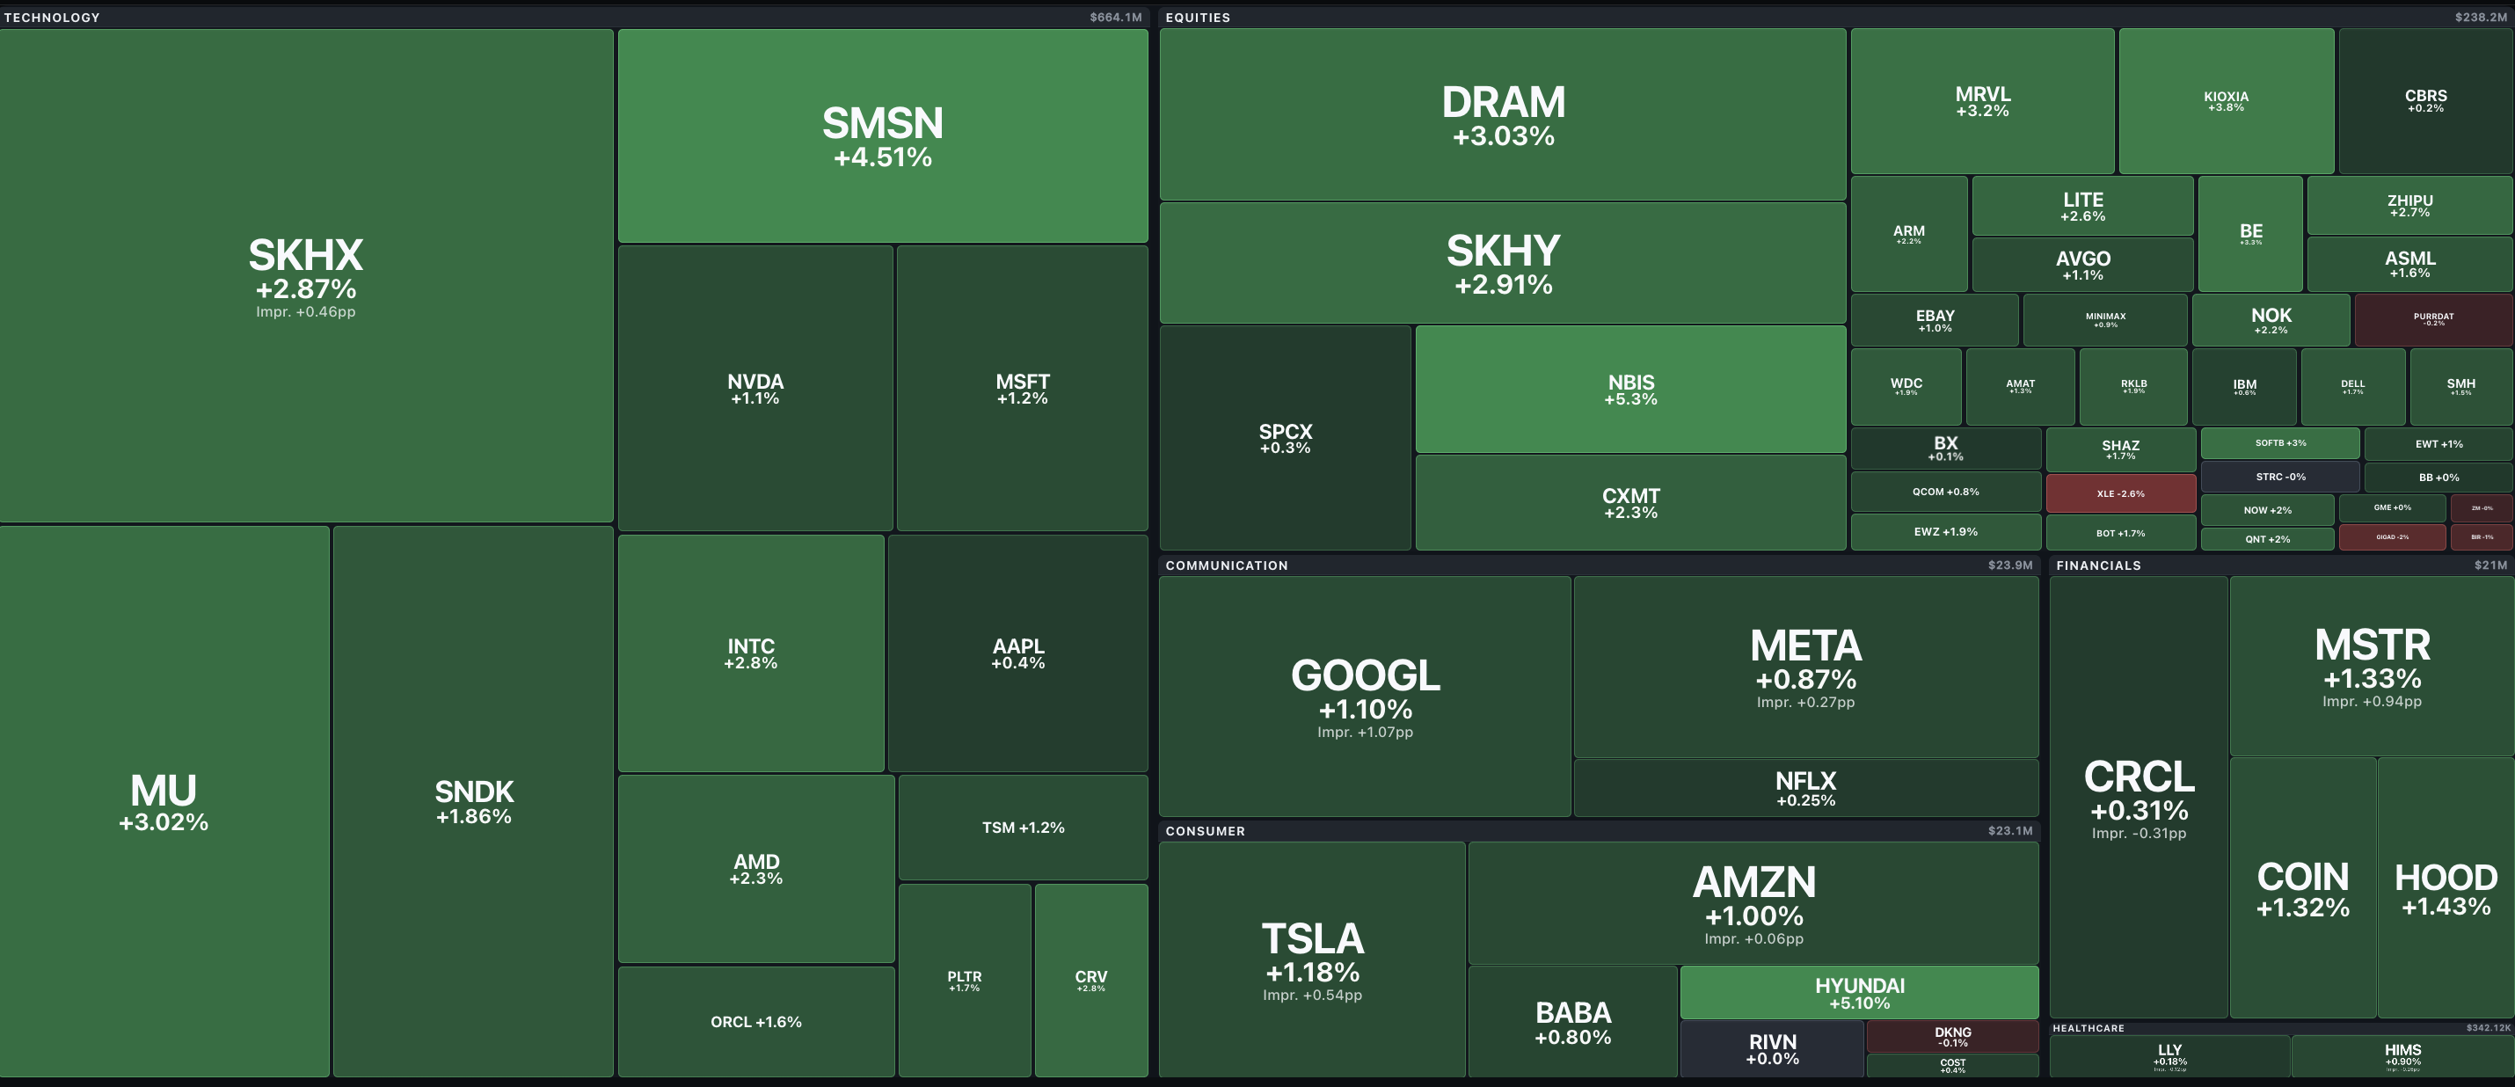Select the red XLE -2.6% tile
This screenshot has width=2515, height=1087.
coord(2120,493)
